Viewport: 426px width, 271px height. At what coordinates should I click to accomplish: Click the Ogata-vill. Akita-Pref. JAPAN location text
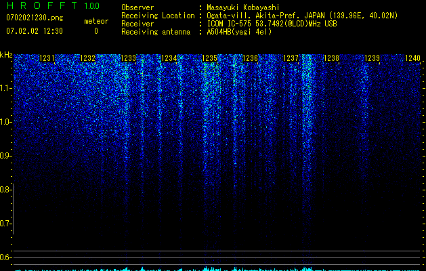click(302, 16)
